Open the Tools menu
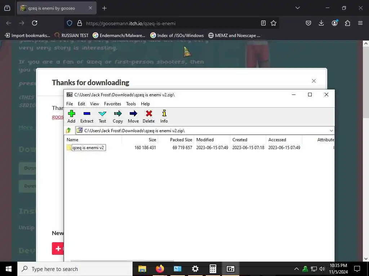 (131, 104)
